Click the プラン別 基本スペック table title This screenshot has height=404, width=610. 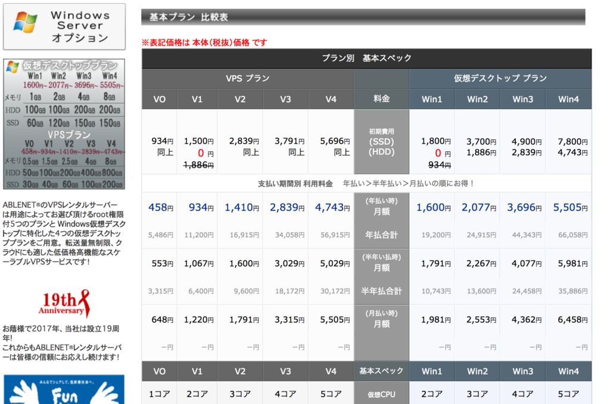point(366,58)
